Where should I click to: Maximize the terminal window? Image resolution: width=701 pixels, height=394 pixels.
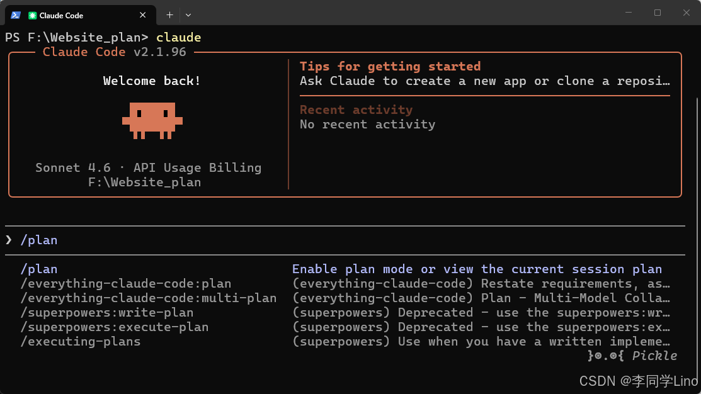(x=657, y=13)
